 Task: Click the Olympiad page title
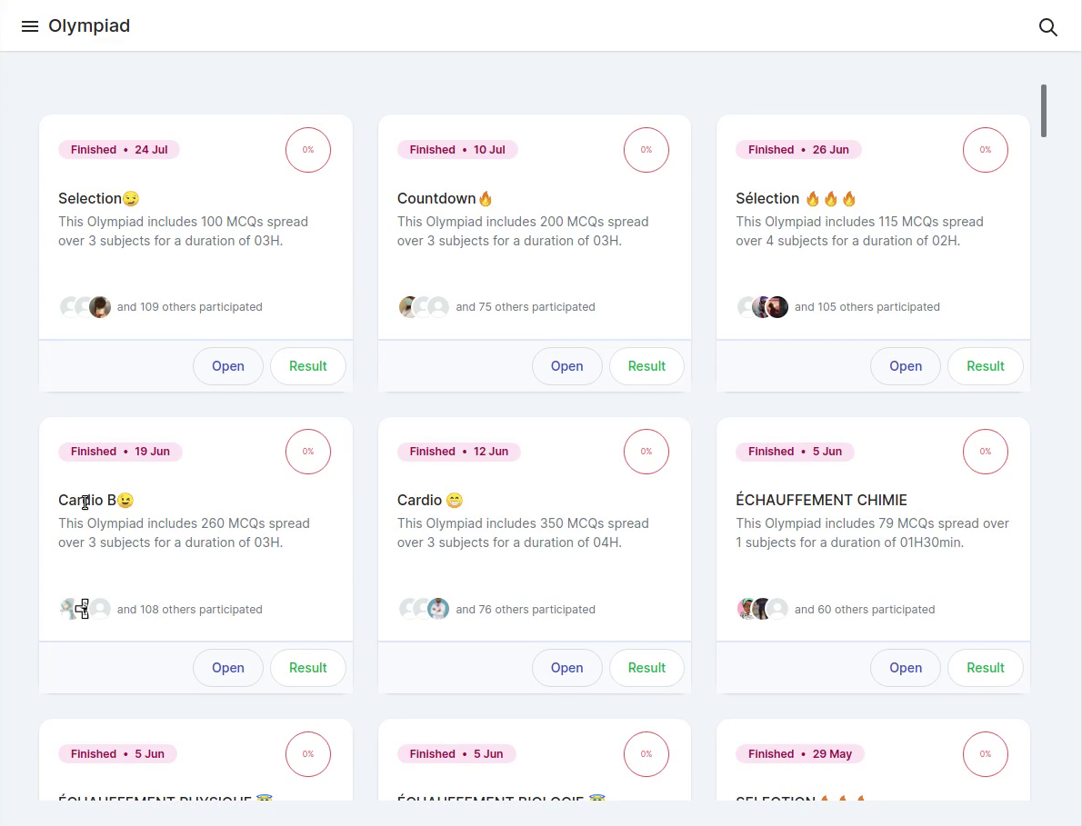point(89,26)
